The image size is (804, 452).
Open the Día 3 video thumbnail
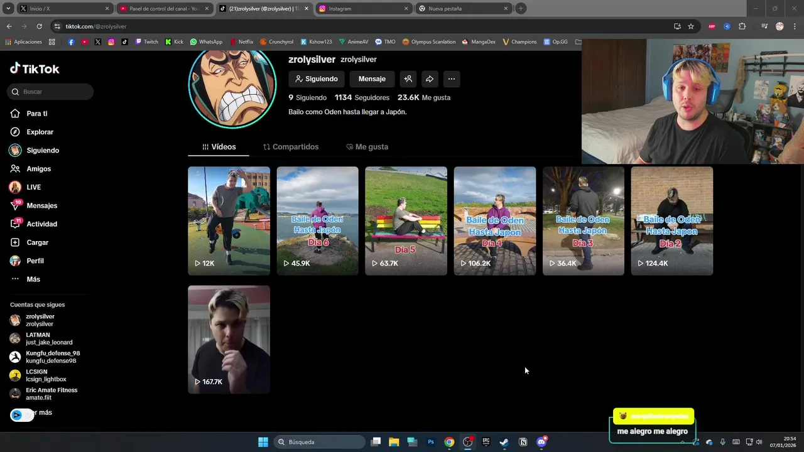click(584, 221)
